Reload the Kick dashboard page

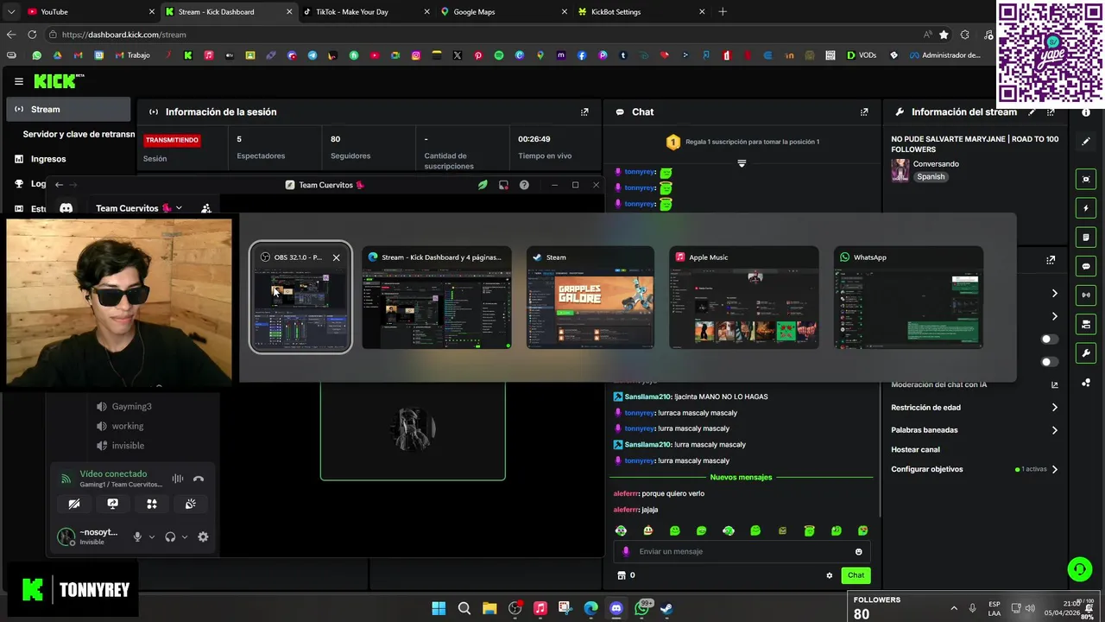[x=32, y=35]
